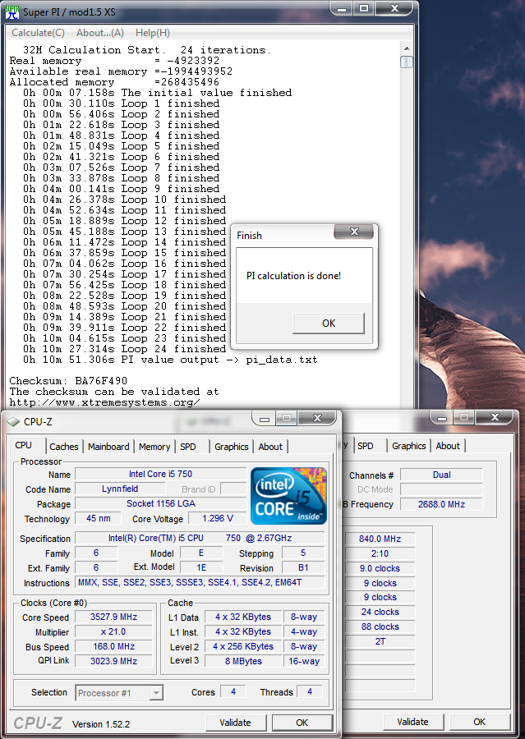Close the Super PI window
The width and height of the screenshot is (525, 739).
[395, 8]
